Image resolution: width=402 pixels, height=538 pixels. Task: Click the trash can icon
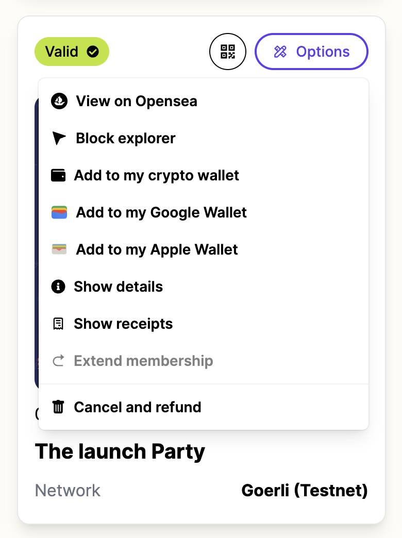tap(58, 407)
